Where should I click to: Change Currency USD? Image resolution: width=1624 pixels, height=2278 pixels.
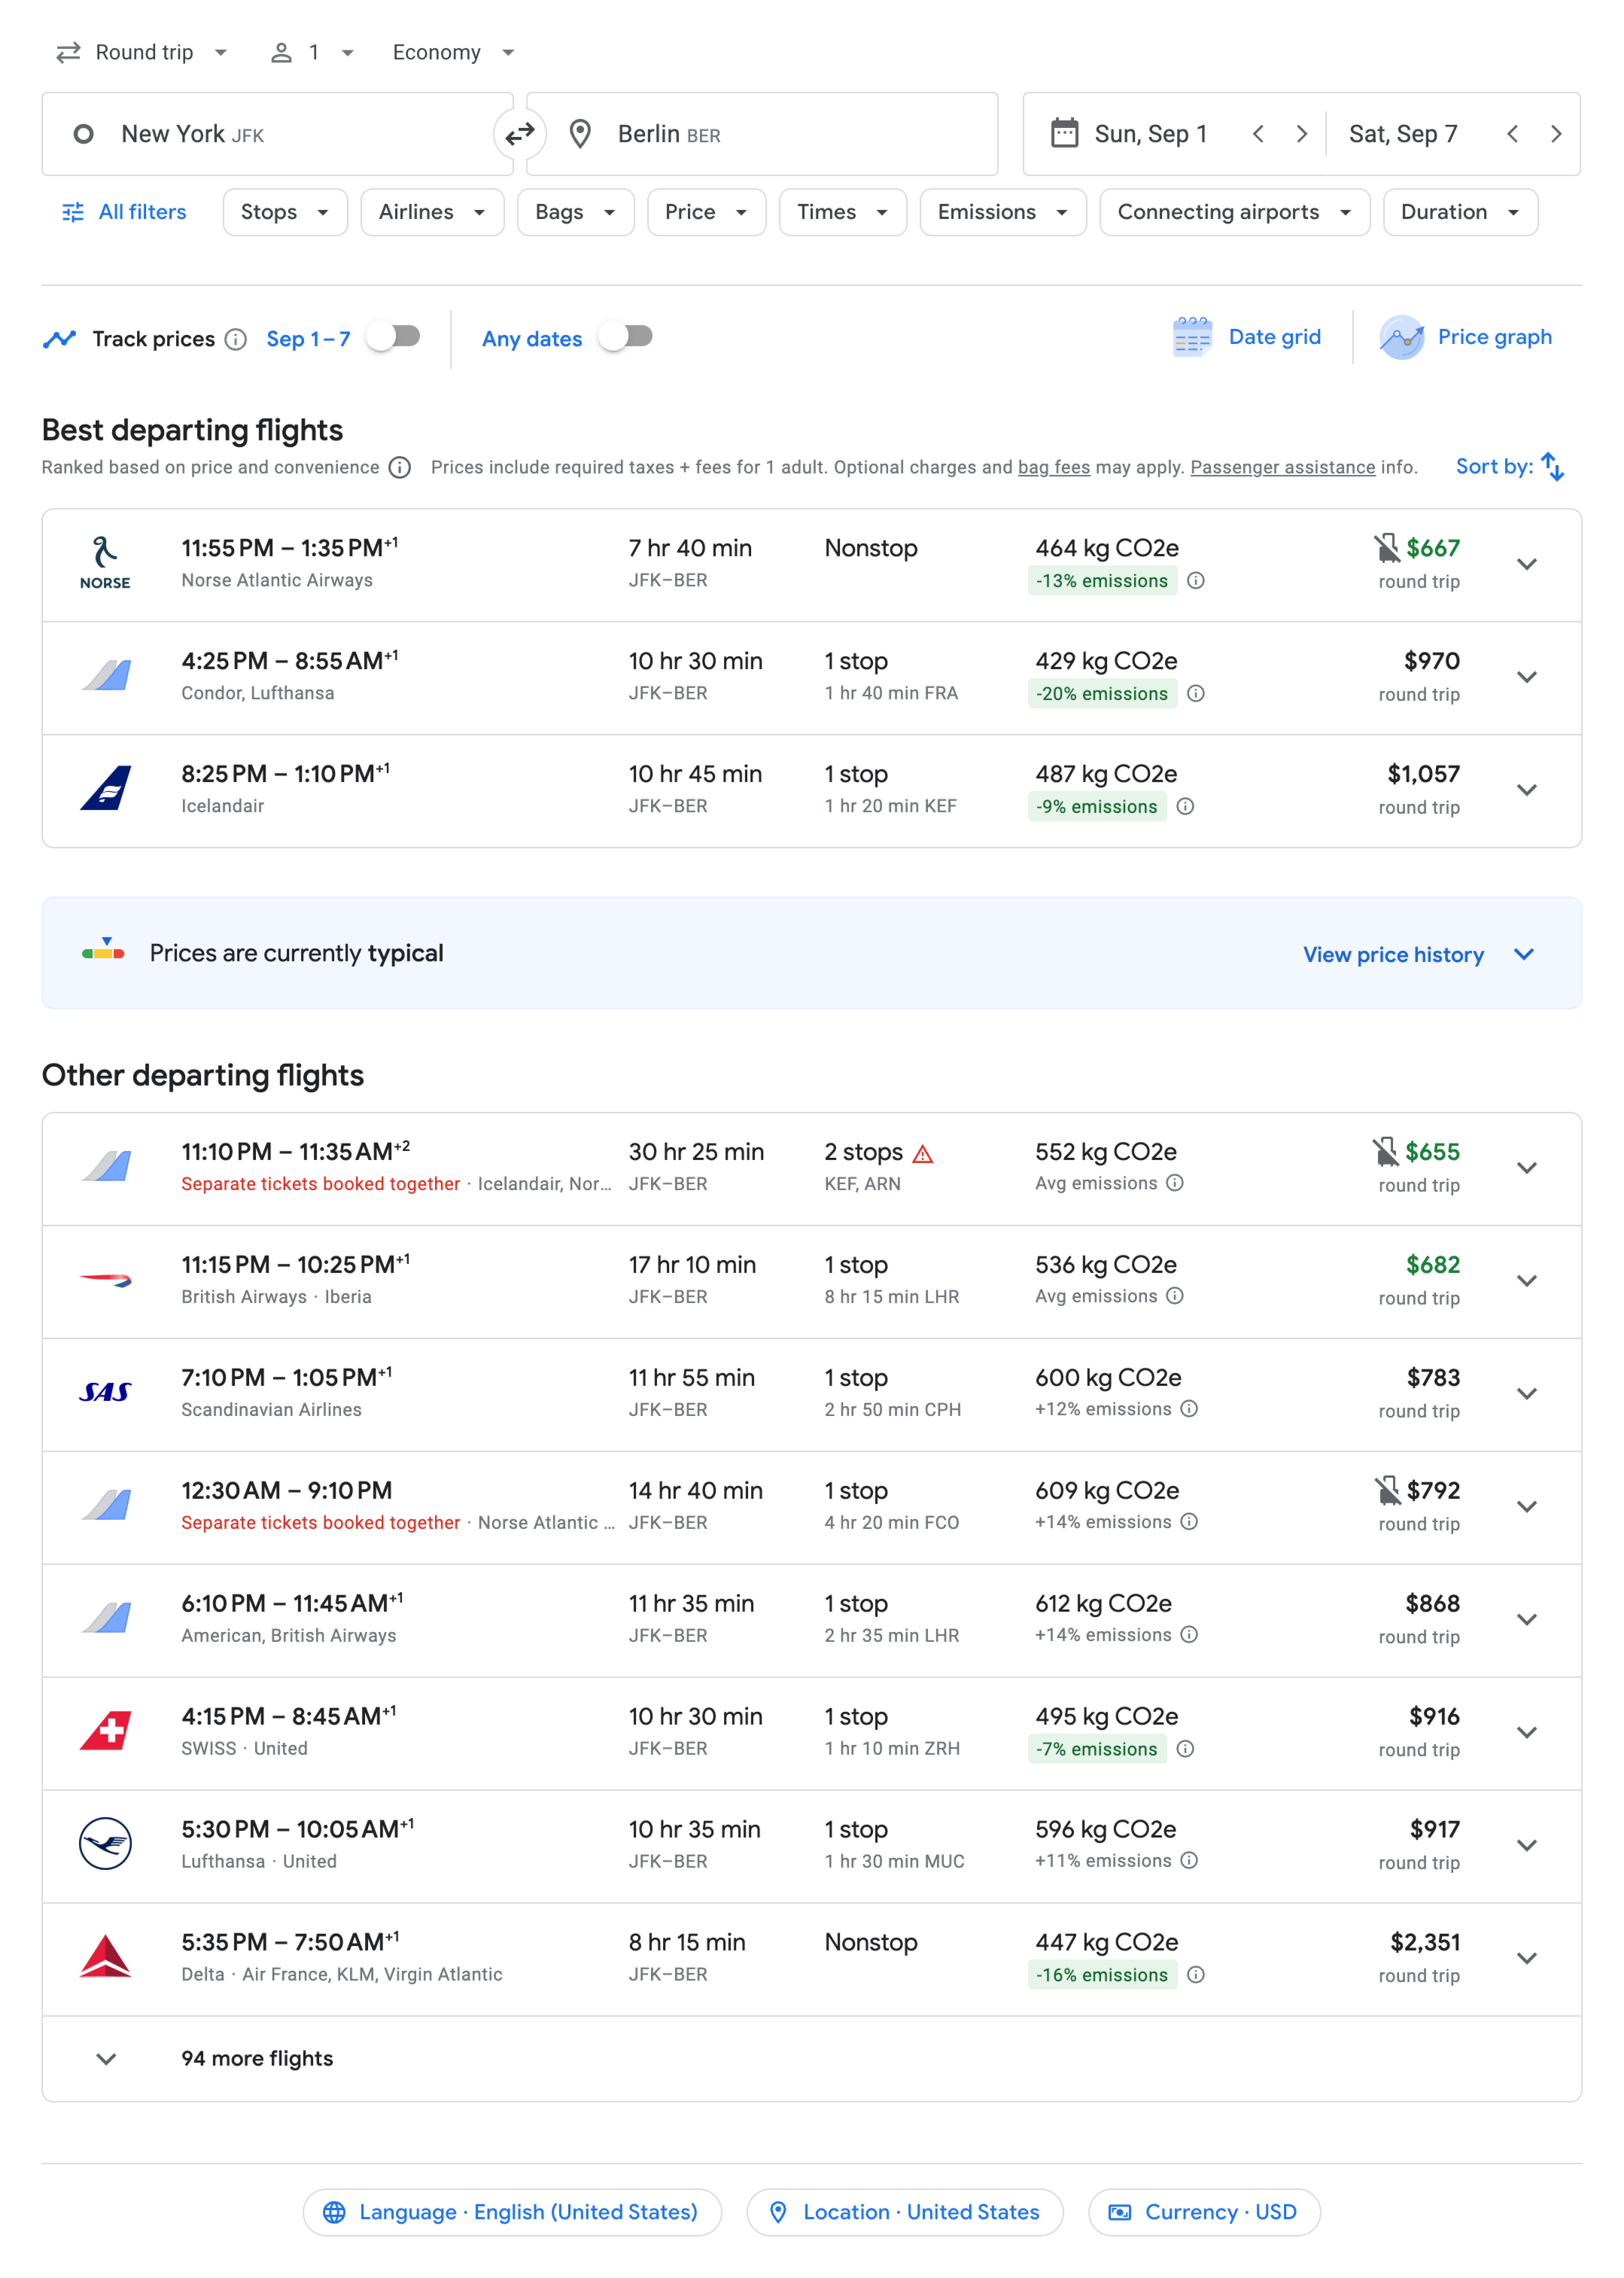point(1204,2212)
